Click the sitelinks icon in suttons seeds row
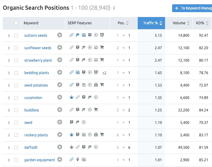This screenshot has width=212, height=167. point(72,35)
